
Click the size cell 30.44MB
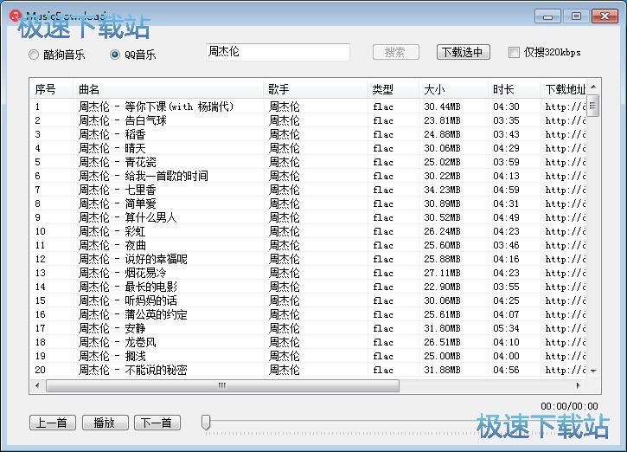(442, 107)
